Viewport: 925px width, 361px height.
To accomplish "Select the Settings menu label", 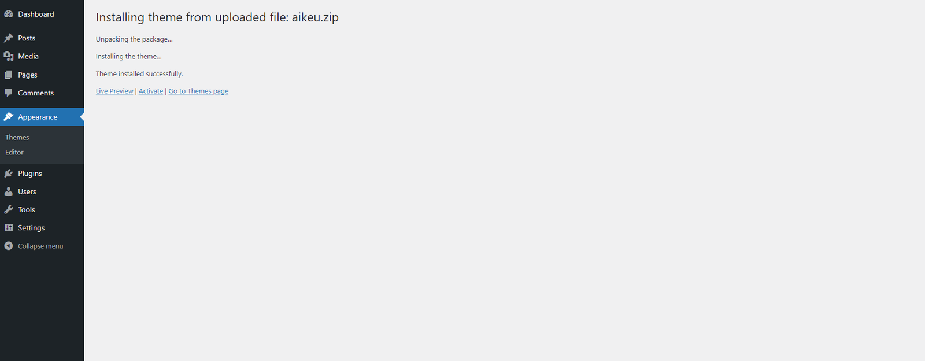I will click(x=31, y=228).
